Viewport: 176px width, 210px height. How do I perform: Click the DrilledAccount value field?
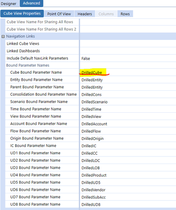[128, 124]
